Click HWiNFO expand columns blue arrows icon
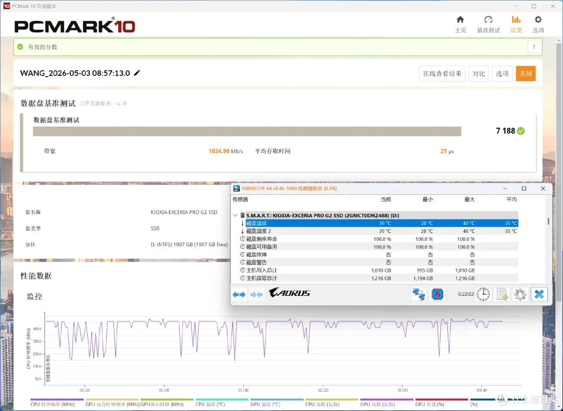This screenshot has height=411, width=563. click(x=239, y=294)
